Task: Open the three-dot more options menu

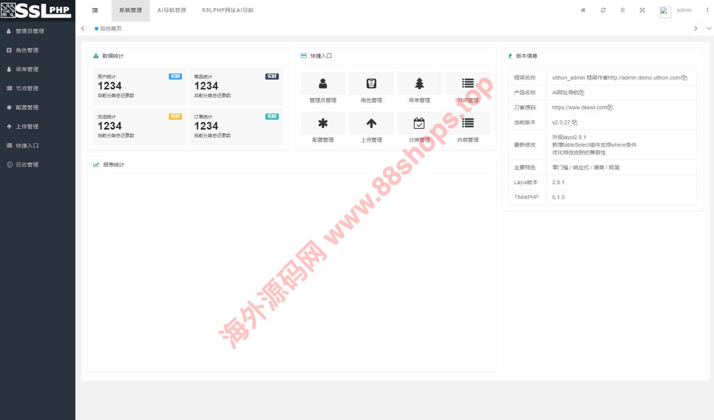Action: coord(707,10)
